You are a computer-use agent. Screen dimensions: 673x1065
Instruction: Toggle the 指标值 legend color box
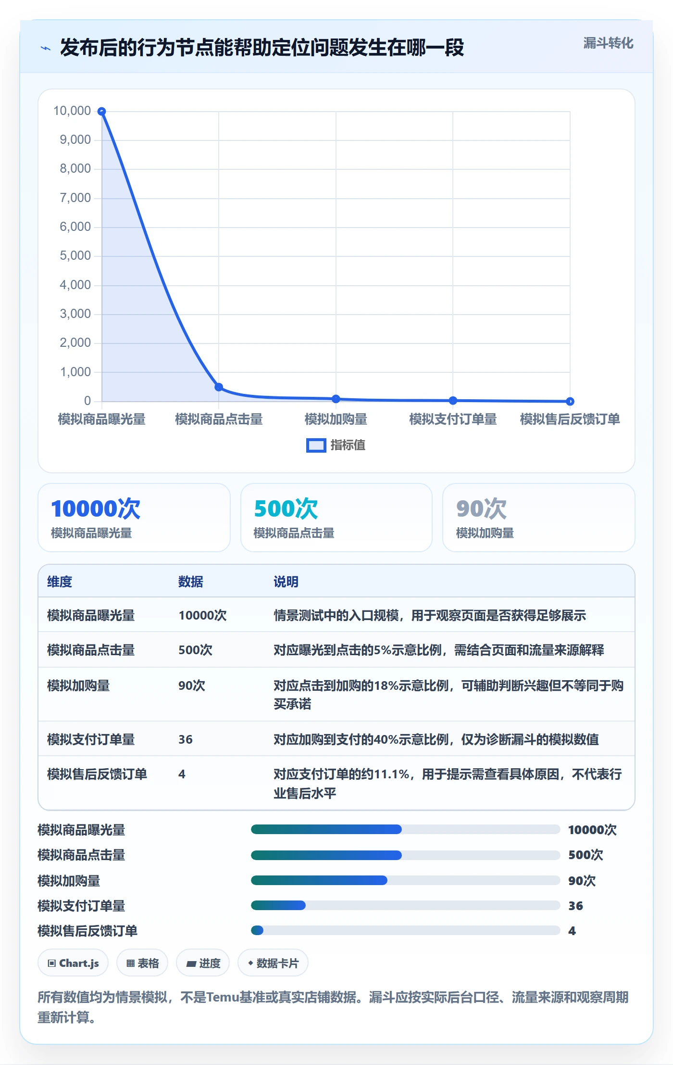point(316,445)
